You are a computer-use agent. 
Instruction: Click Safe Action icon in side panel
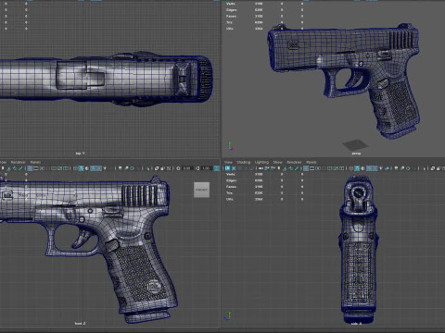(336, 168)
